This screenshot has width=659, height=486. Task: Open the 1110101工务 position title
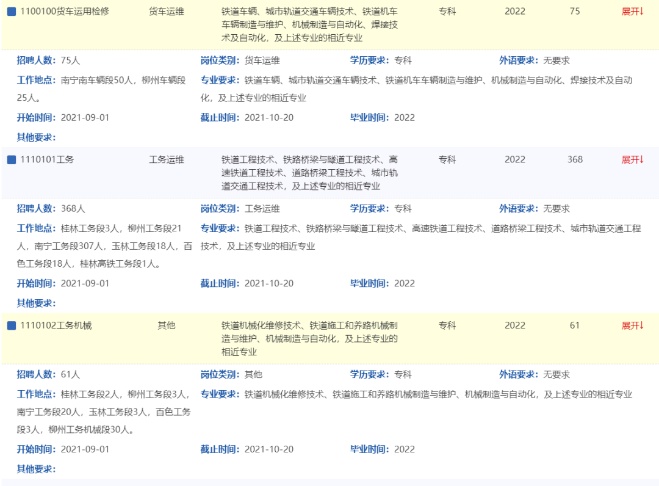pos(47,160)
